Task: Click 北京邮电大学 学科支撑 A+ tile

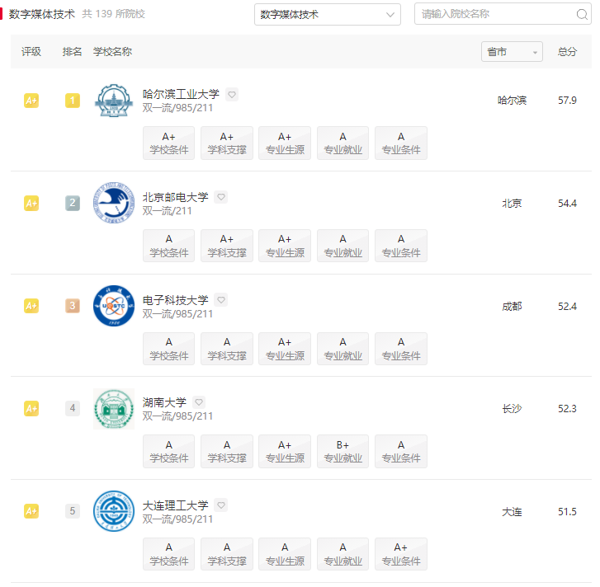Action: [227, 246]
